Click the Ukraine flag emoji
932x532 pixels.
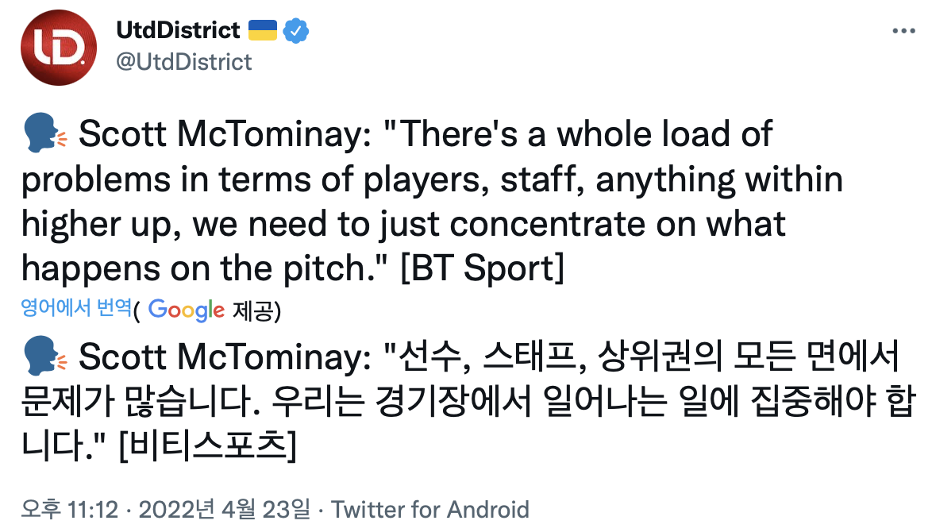263,31
